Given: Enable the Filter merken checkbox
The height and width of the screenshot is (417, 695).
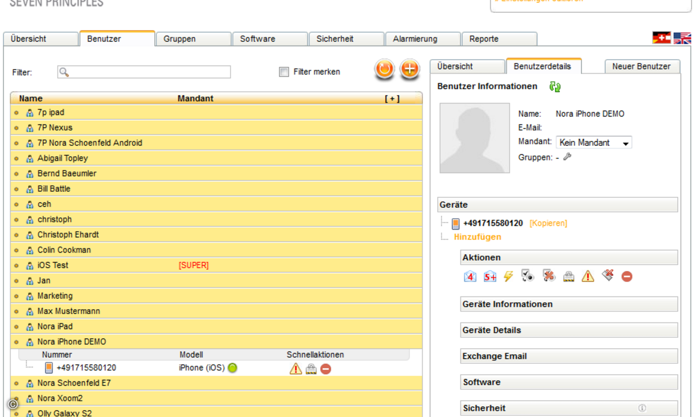Looking at the screenshot, I should (284, 72).
